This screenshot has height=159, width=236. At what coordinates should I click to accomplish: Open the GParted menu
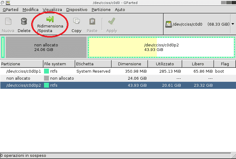[10, 10]
